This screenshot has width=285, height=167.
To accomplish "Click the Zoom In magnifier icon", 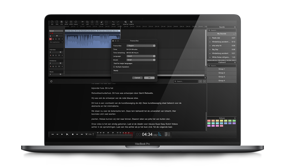I will pos(131,22).
